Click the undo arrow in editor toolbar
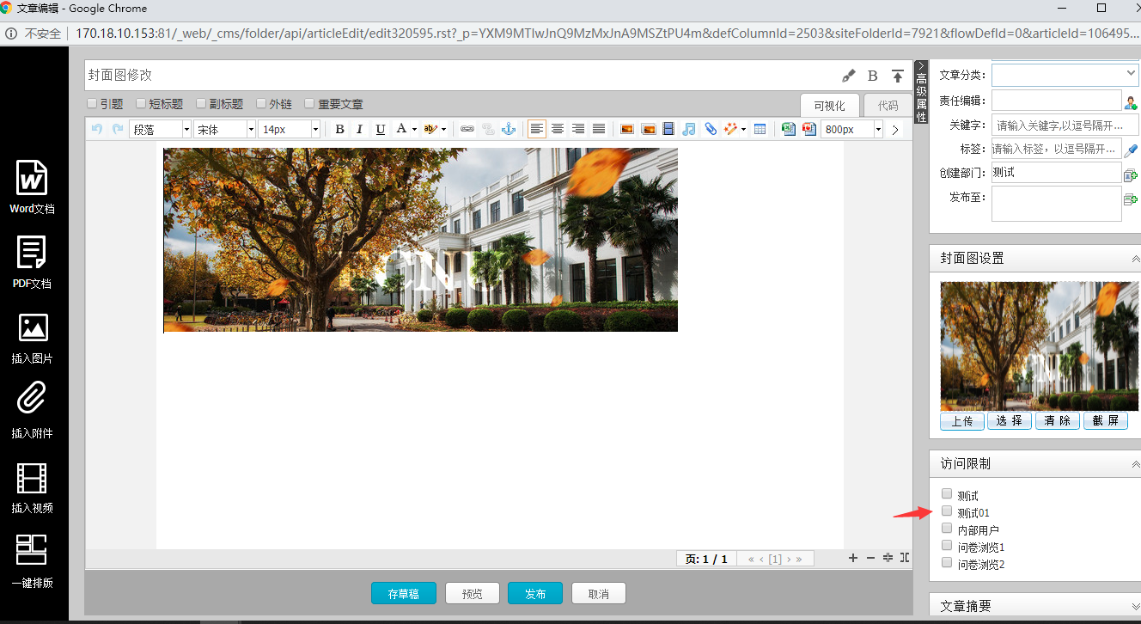The height and width of the screenshot is (624, 1141). click(97, 129)
